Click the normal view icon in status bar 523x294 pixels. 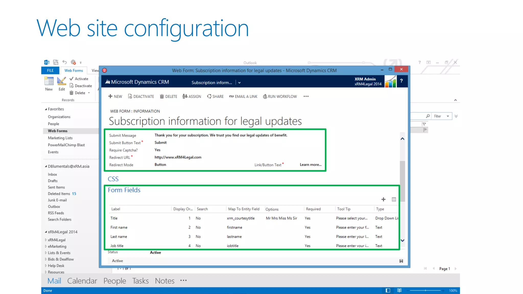(388, 290)
